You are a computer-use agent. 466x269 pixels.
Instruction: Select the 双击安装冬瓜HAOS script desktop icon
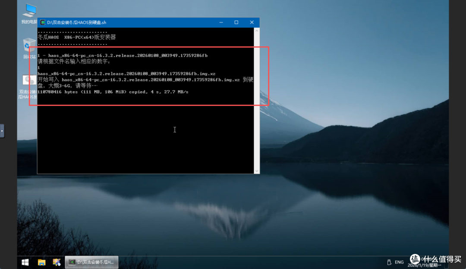point(28,87)
